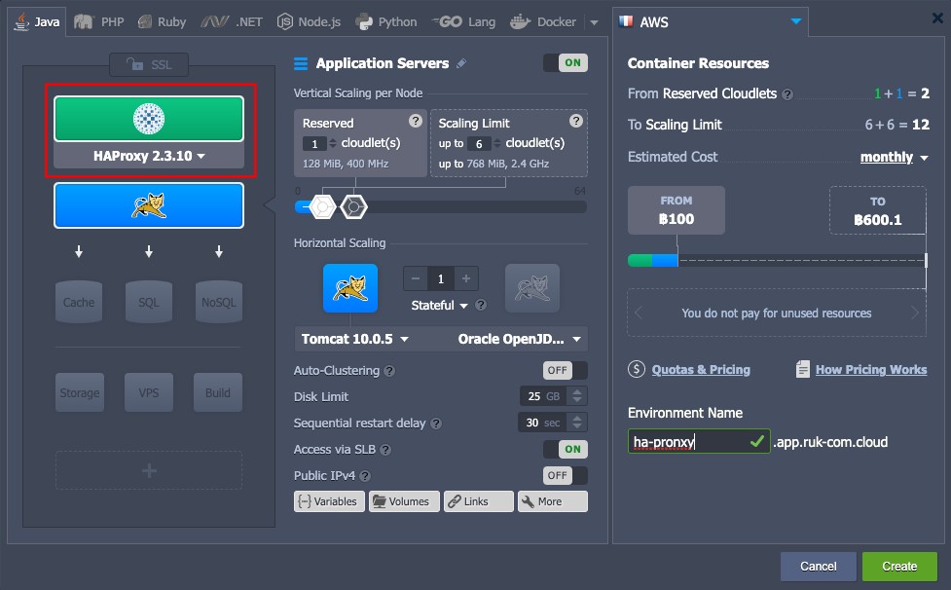This screenshot has width=951, height=590.
Task: Select the active Tomcat node icon
Action: tap(350, 288)
